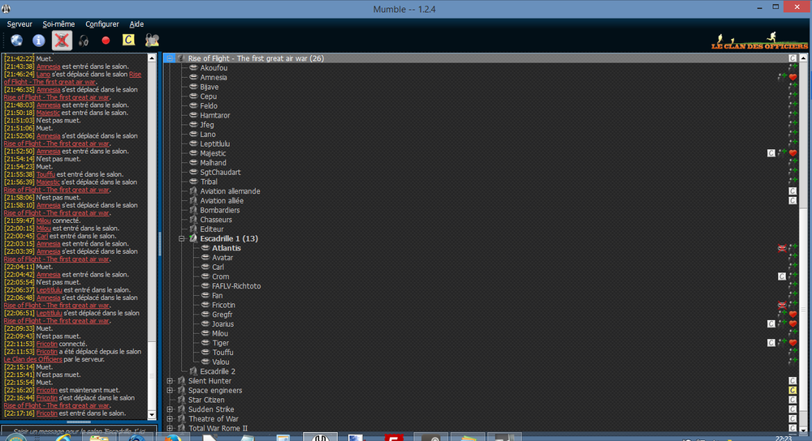Viewport: 812px width, 441px height.
Task: Select user Hamtaror in the list
Action: click(215, 115)
